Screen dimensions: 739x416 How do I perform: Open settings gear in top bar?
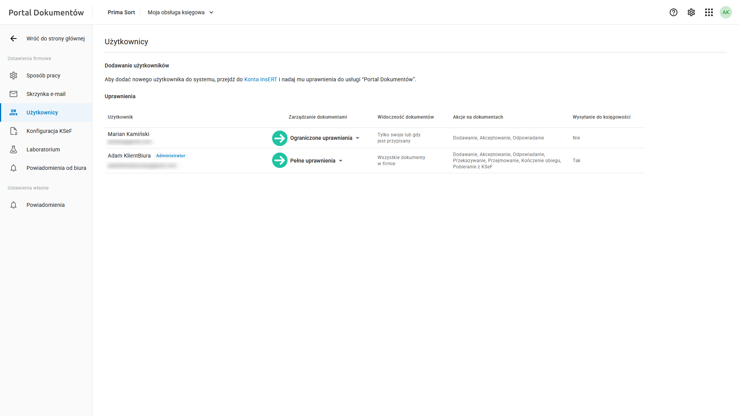point(691,12)
